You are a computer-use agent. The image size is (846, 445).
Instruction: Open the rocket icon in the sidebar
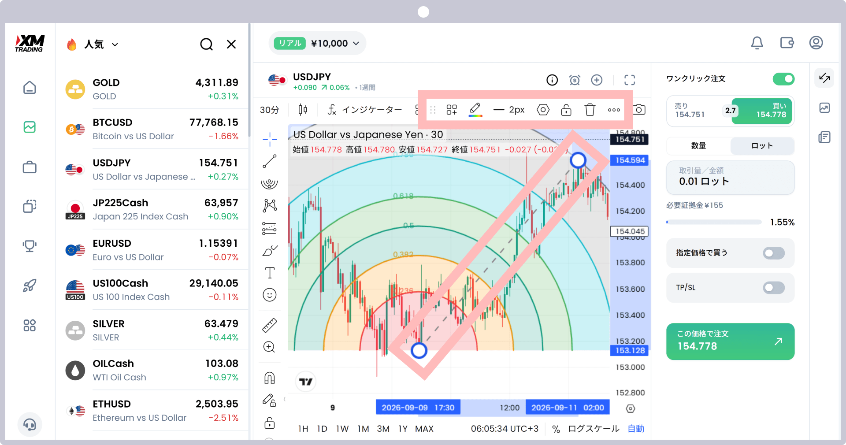tap(30, 286)
